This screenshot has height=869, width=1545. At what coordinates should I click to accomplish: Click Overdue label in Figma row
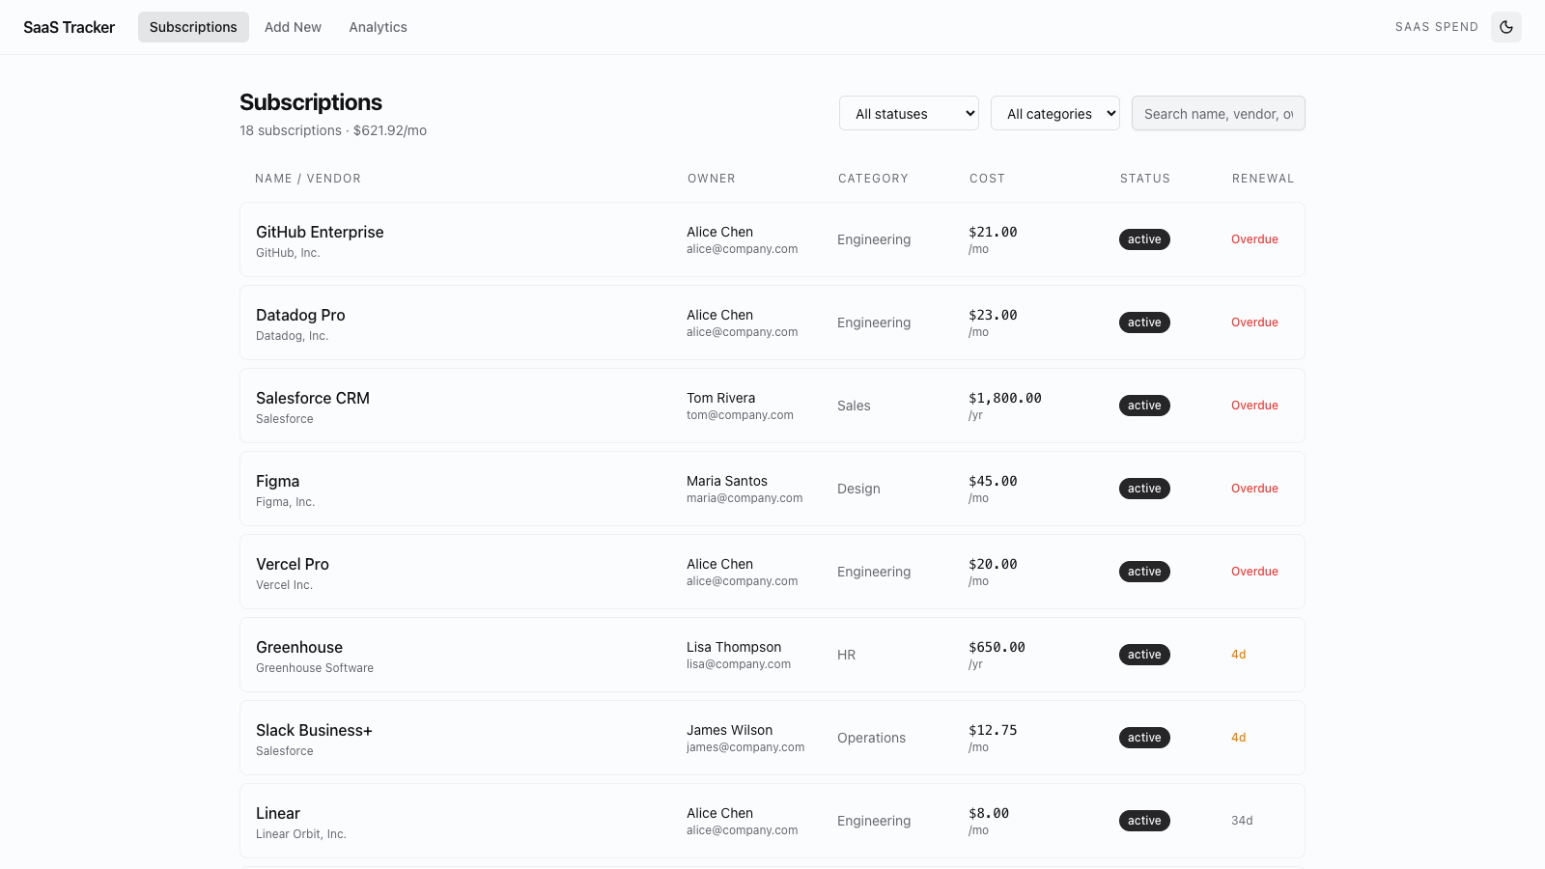click(x=1254, y=489)
